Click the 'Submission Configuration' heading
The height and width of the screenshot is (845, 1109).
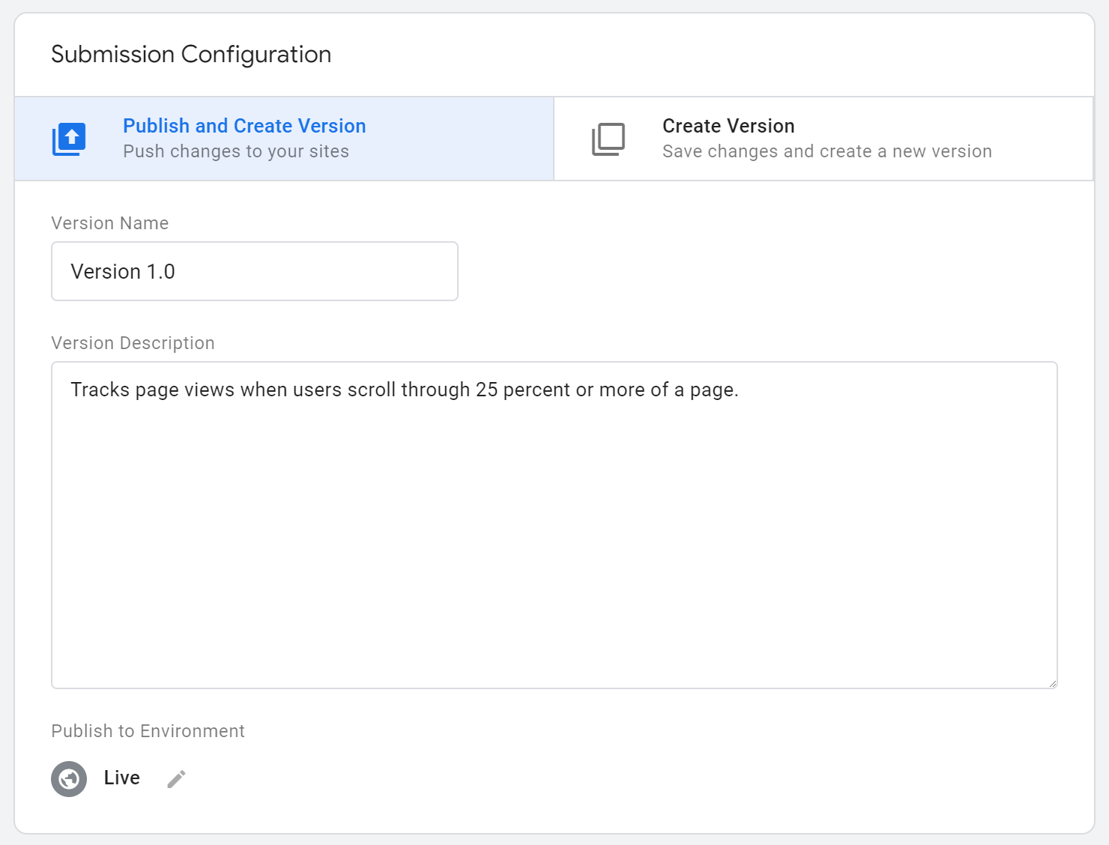(x=191, y=55)
